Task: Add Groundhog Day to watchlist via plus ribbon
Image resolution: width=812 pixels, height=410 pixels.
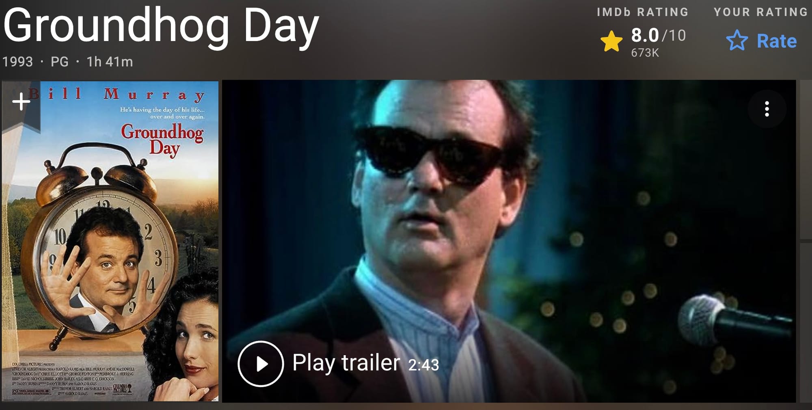Action: (21, 101)
